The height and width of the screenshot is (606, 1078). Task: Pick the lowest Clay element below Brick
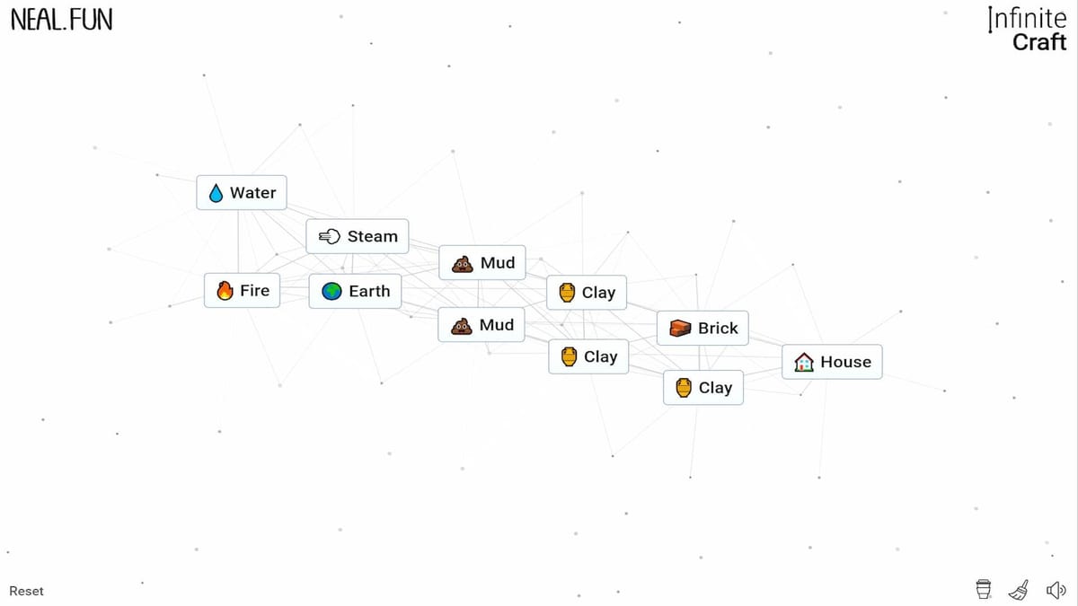pos(702,388)
